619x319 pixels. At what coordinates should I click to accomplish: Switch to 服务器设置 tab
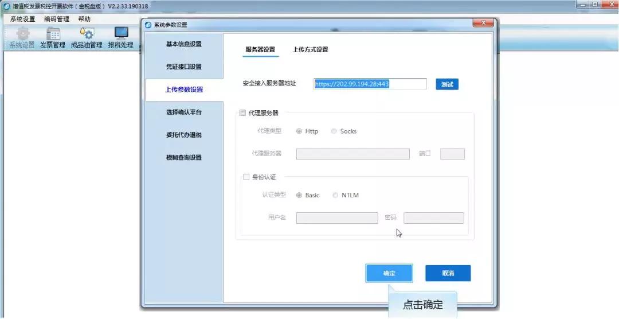click(x=260, y=50)
